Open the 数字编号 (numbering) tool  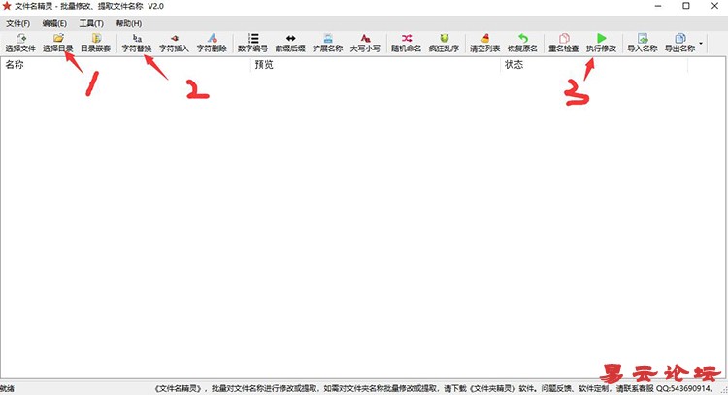pos(253,43)
